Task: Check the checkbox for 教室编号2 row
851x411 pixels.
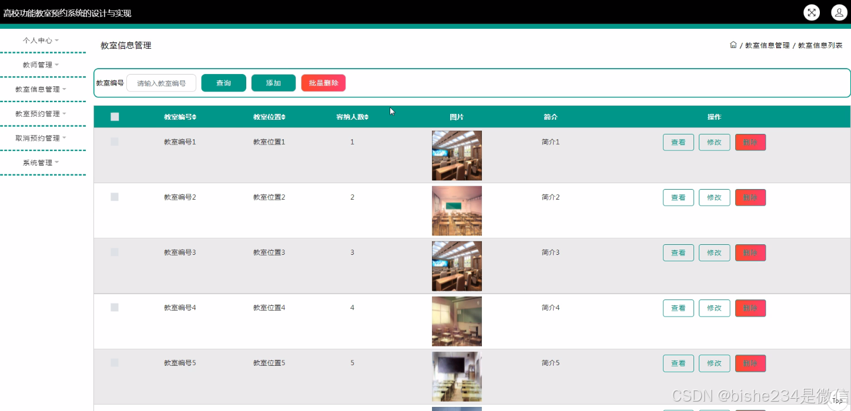Action: pos(115,197)
